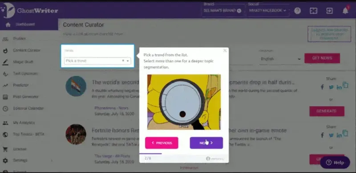Screen dimensions: 356x173
Task: Open Magic Draft in sidebar
Action: (23, 62)
